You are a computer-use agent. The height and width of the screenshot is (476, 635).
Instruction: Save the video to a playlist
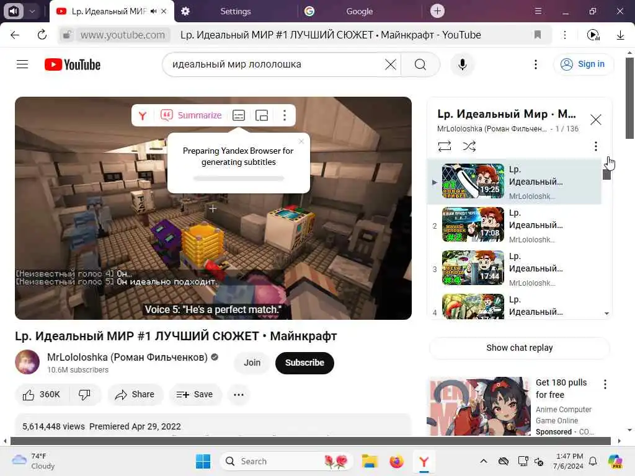point(194,395)
